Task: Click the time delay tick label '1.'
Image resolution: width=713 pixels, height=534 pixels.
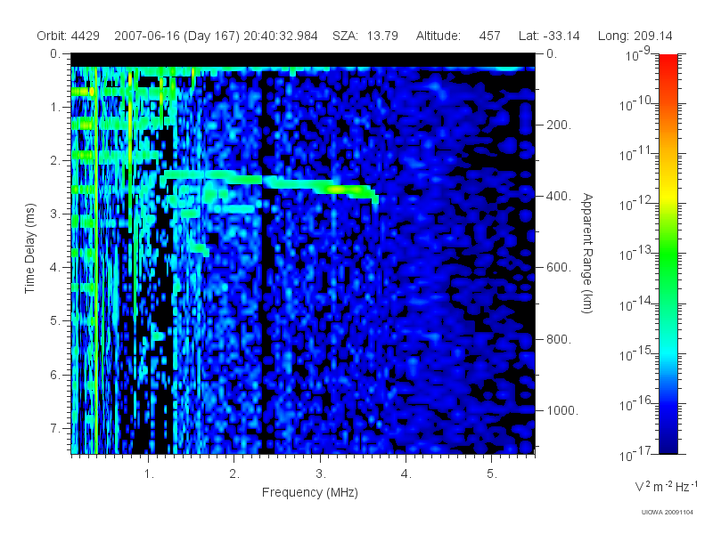Action: coord(55,108)
